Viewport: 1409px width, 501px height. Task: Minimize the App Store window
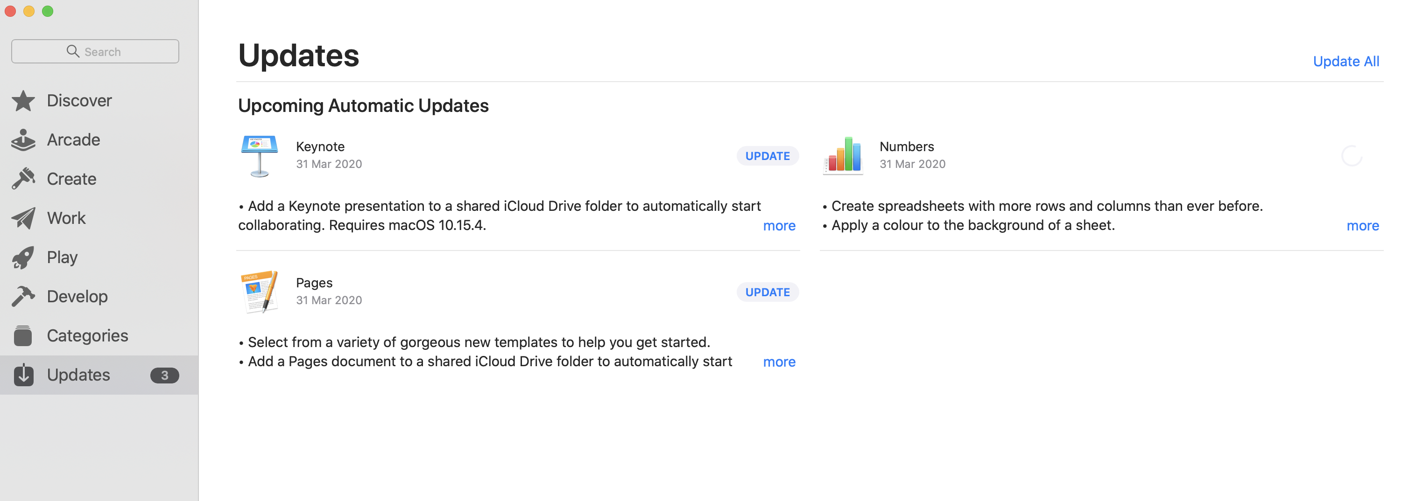tap(29, 11)
